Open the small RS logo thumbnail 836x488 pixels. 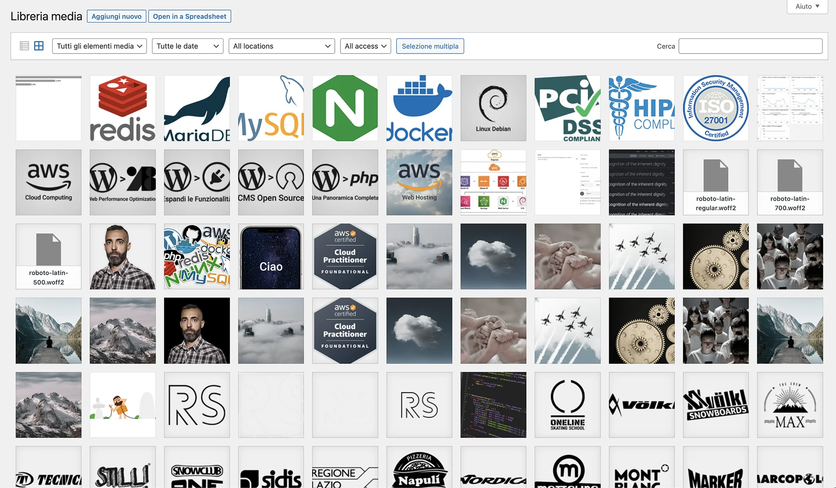(419, 405)
